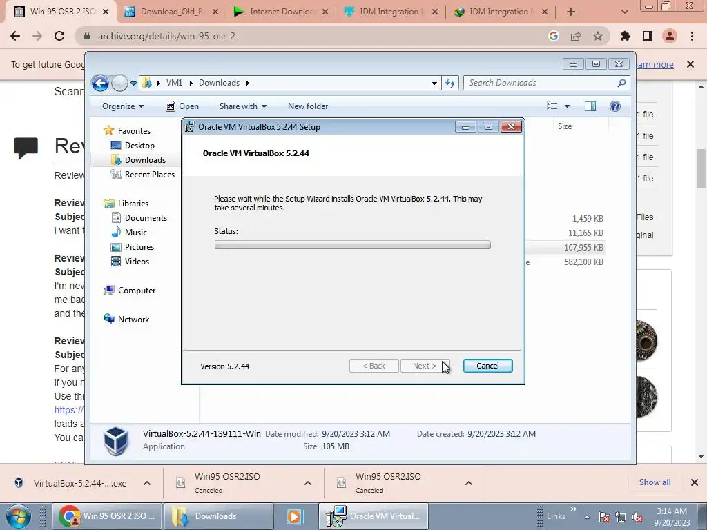Click New folder in Explorer
The image size is (707, 530).
(308, 106)
